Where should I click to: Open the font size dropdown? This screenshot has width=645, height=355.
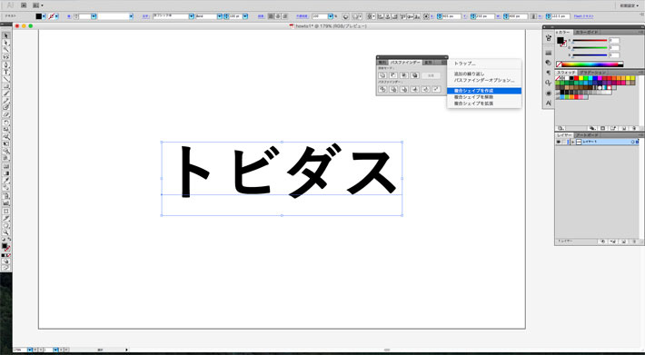point(245,16)
